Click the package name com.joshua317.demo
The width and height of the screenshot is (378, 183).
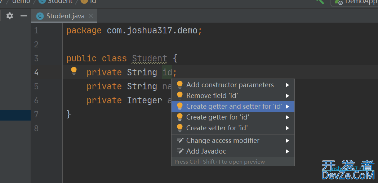152,31
